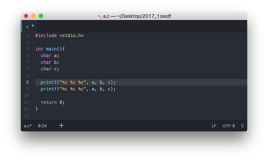The width and height of the screenshot is (268, 161).
Task: Minimize window with yellow button
Action: pyautogui.click(x=33, y=16)
